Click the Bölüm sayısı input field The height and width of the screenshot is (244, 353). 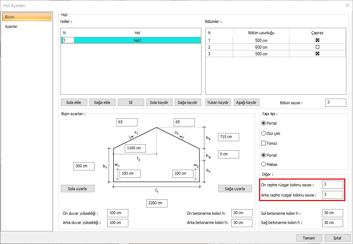pyautogui.click(x=335, y=102)
